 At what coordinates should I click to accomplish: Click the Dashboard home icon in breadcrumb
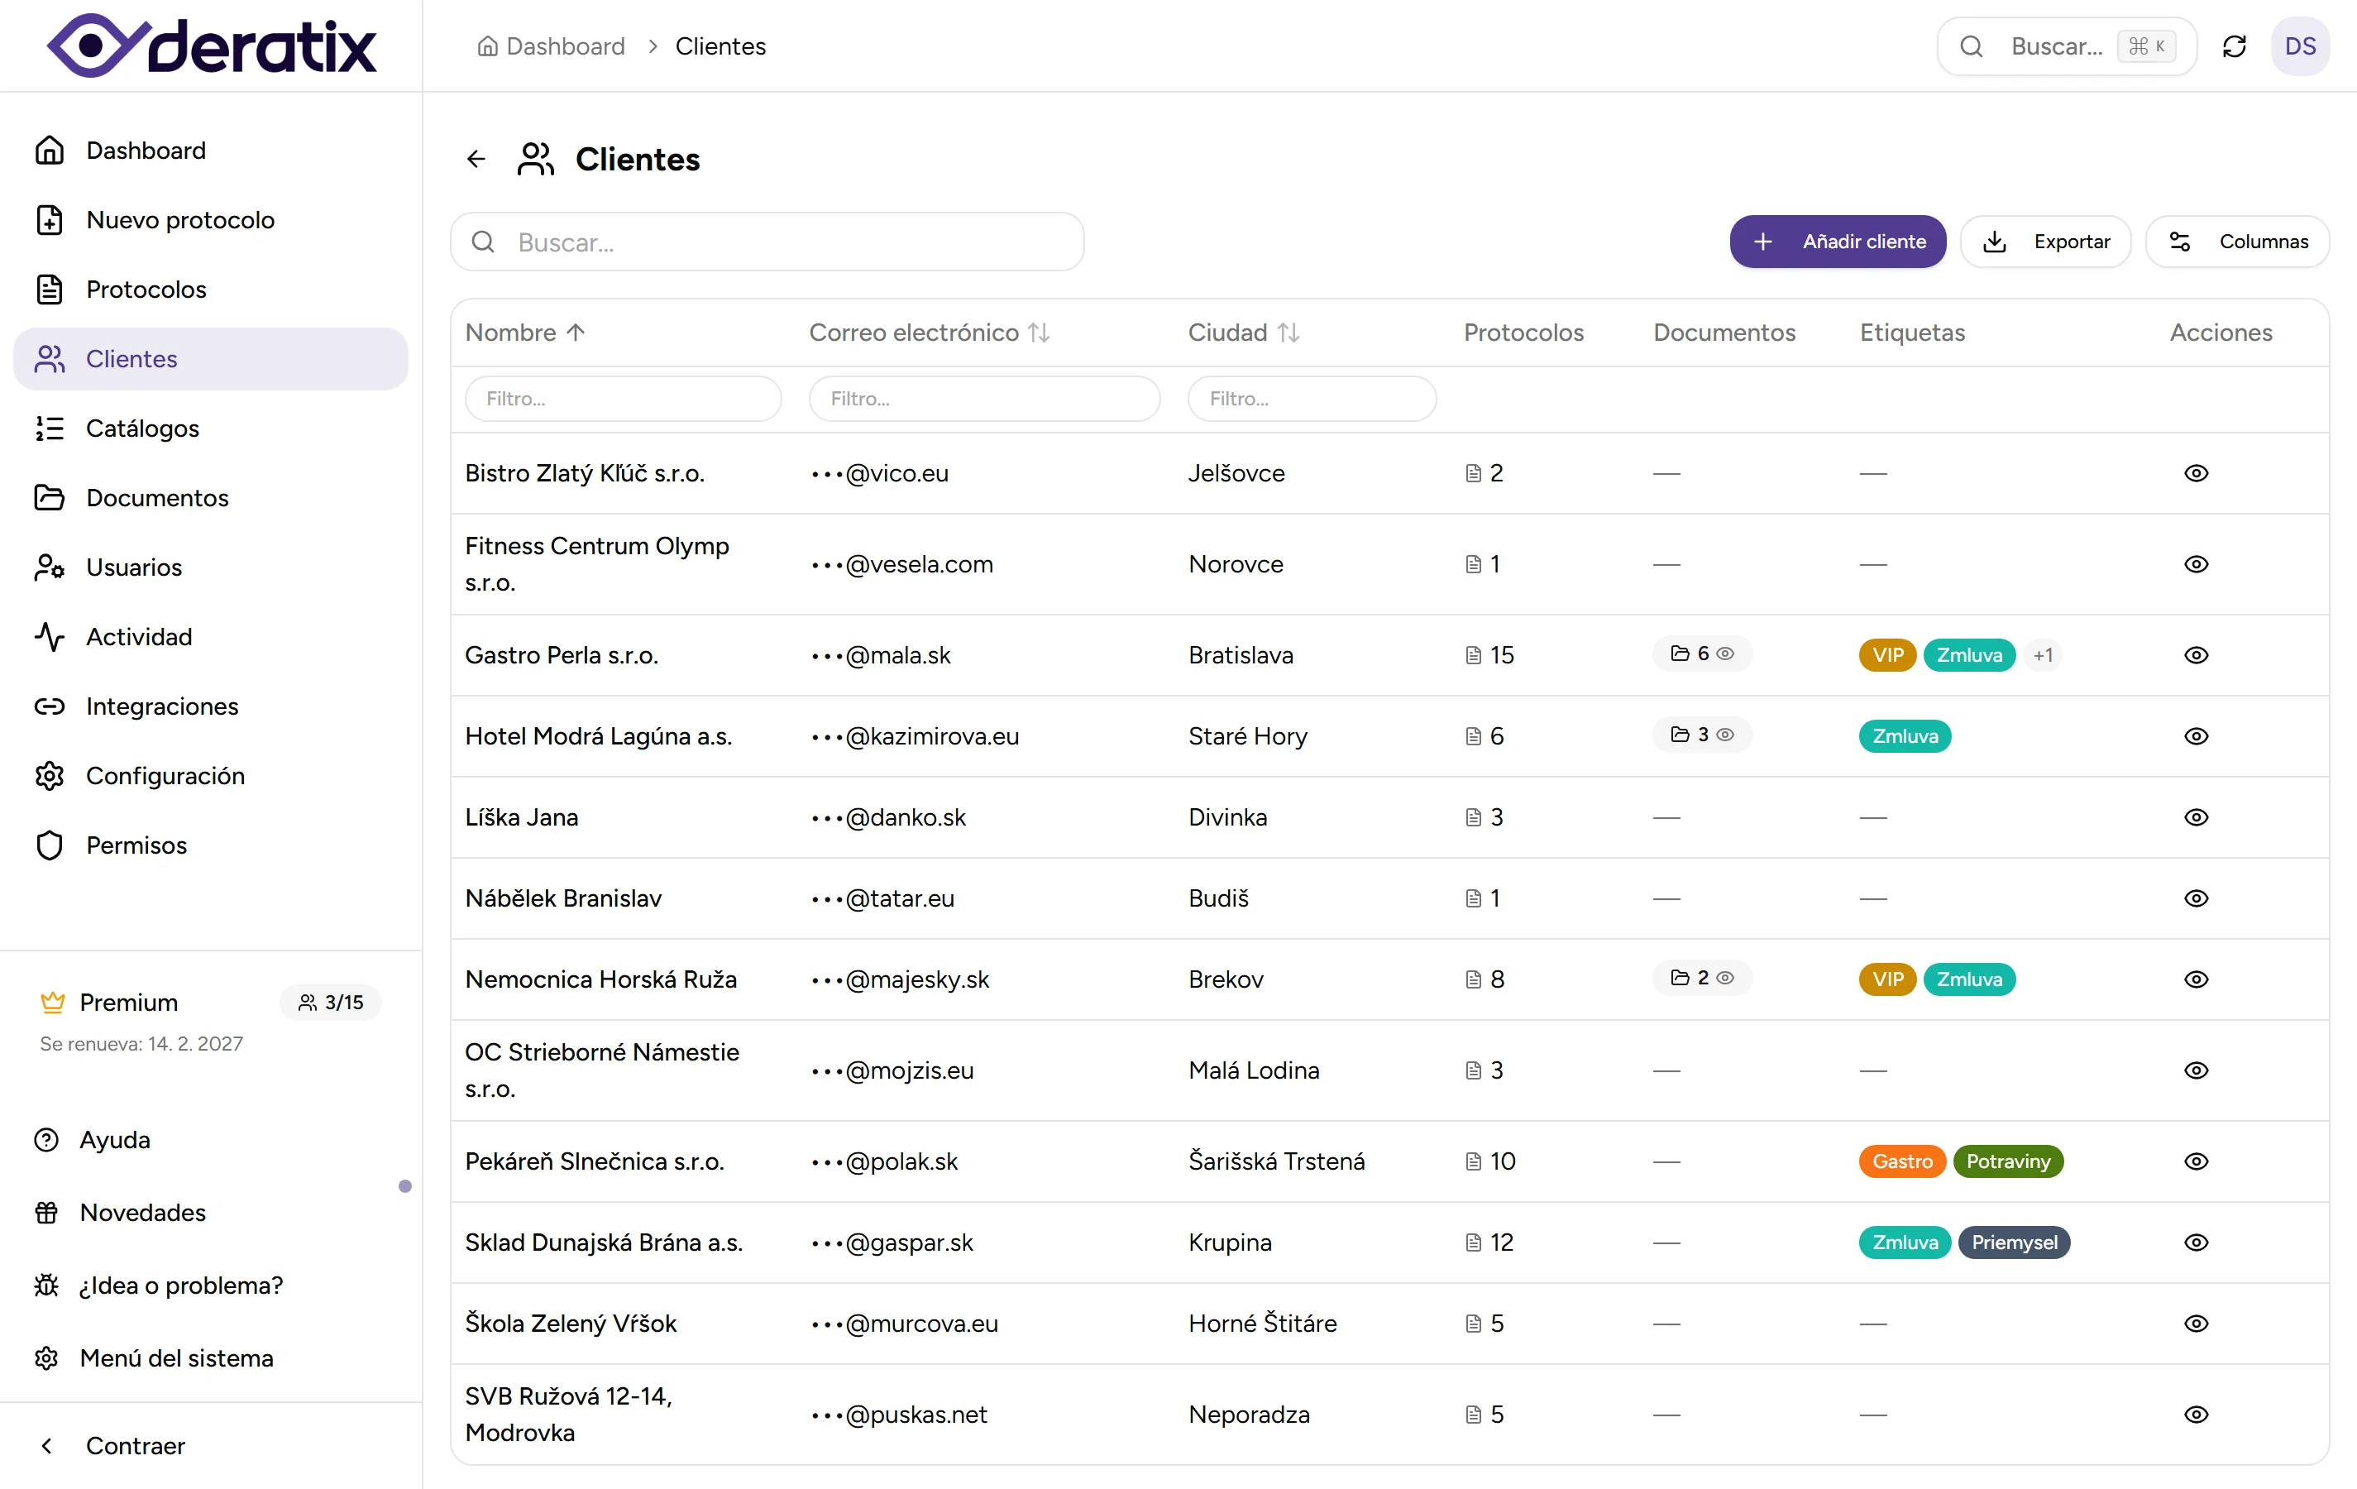tap(487, 46)
